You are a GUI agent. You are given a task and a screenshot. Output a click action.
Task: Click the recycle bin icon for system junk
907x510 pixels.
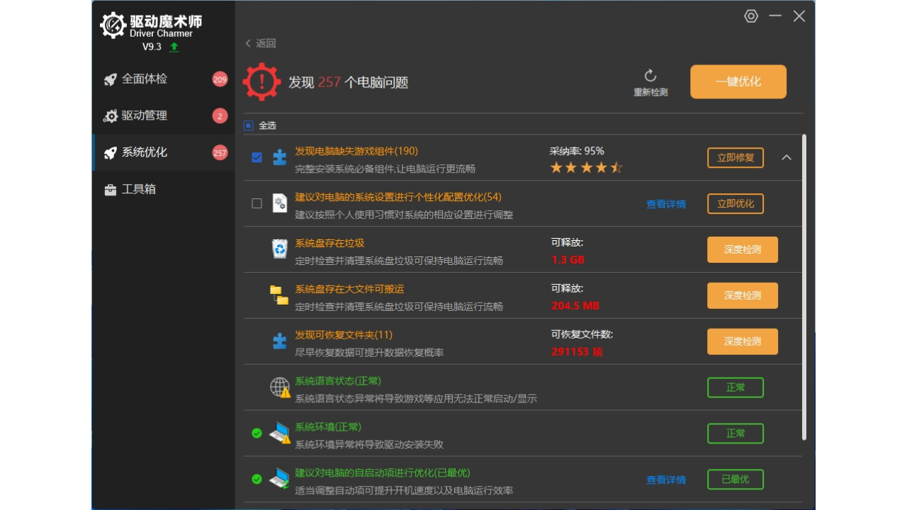pyautogui.click(x=278, y=249)
